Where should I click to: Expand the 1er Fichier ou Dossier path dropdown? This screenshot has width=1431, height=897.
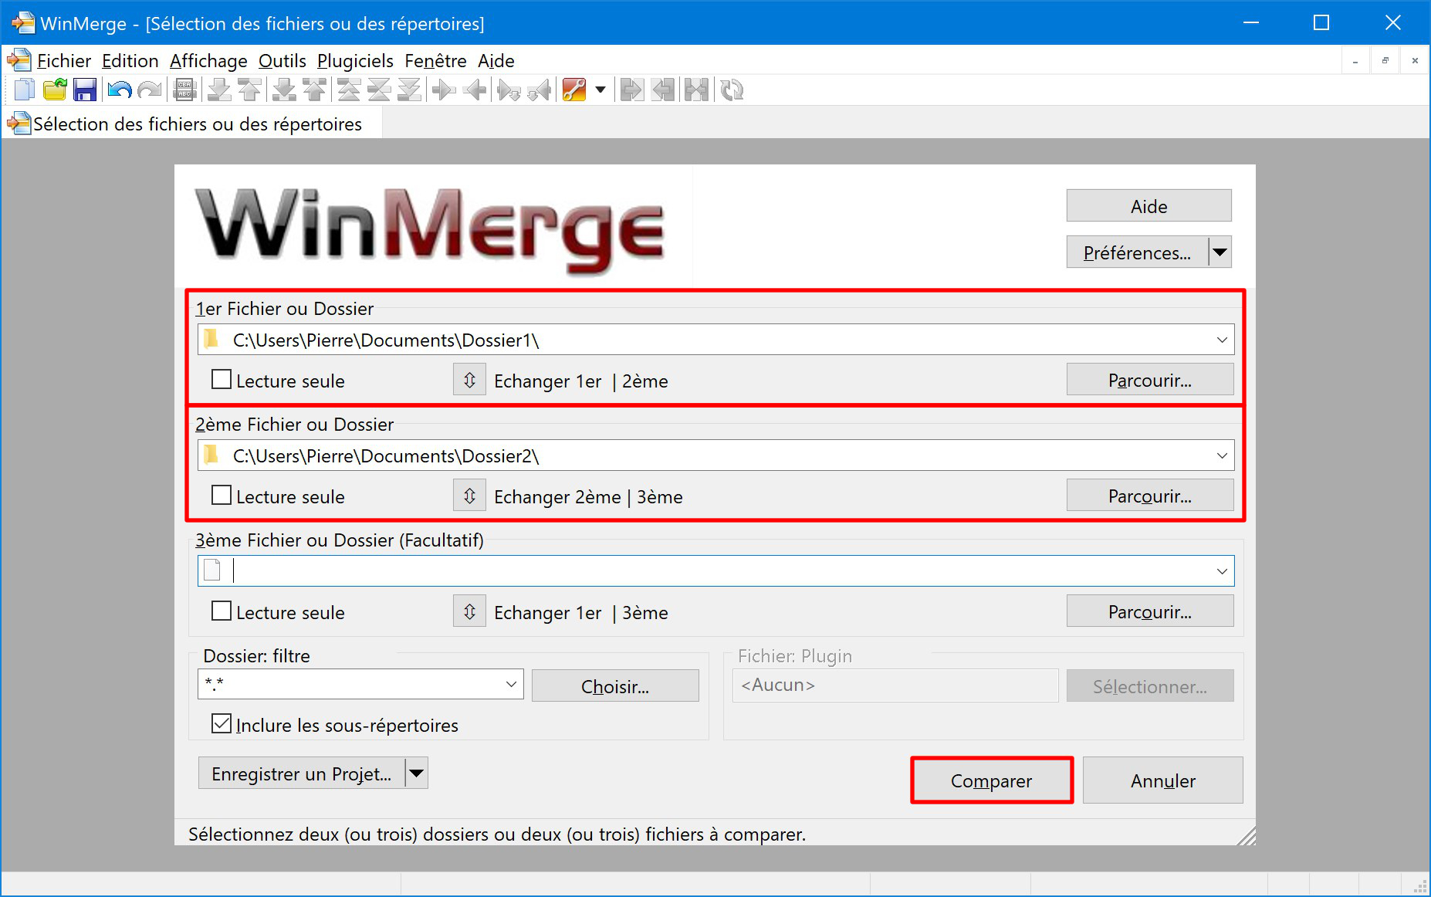1222,340
